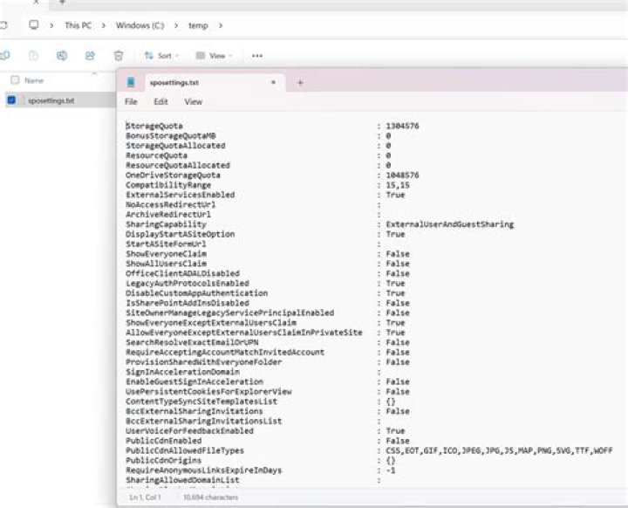Click the Refresh icon by the address bar
The image size is (628, 508).
(3, 24)
